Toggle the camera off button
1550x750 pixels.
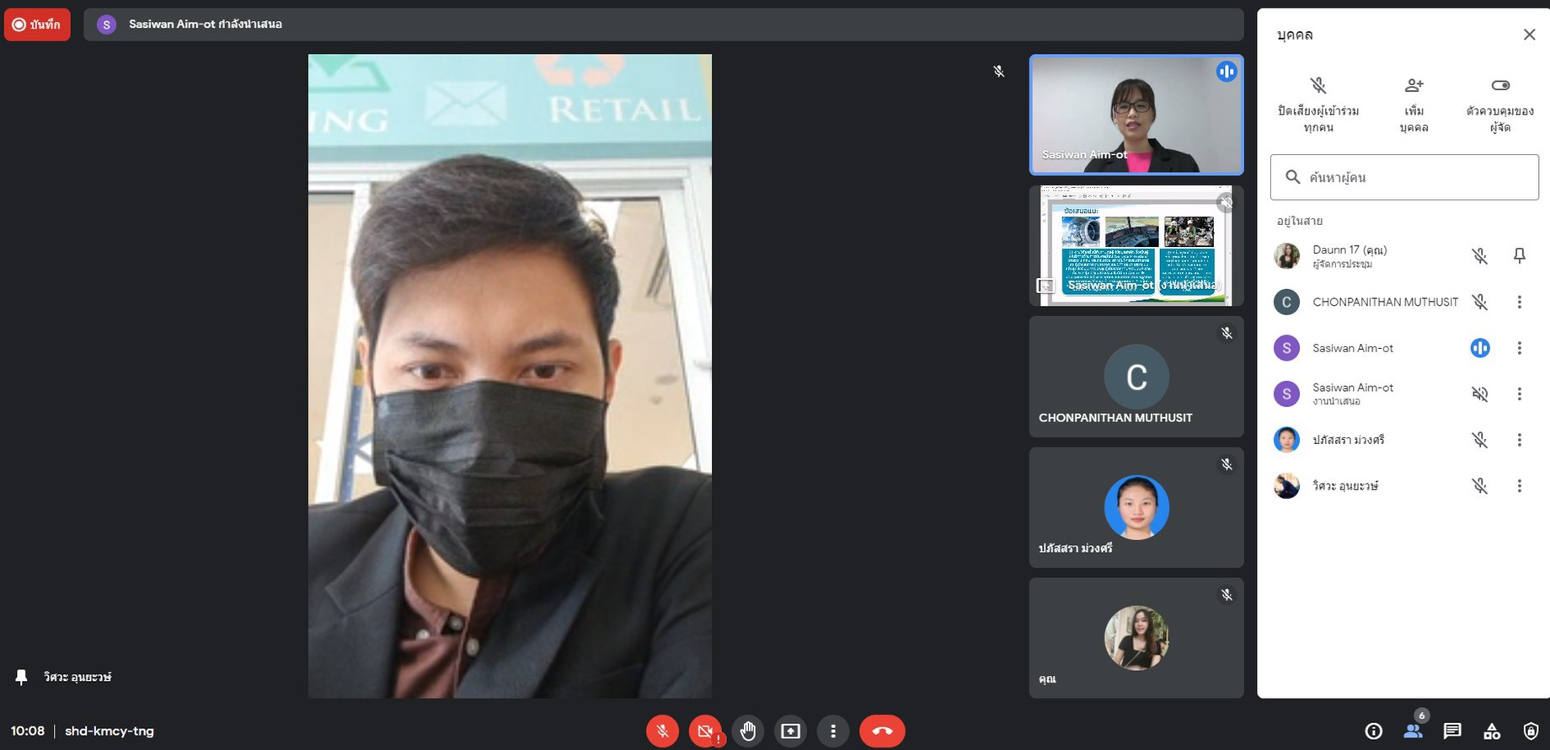click(x=705, y=731)
